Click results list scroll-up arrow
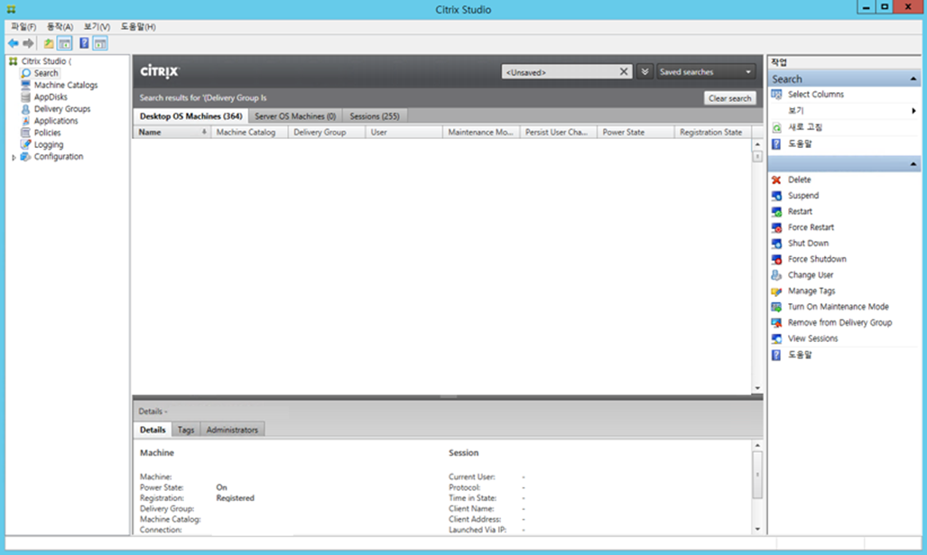The height and width of the screenshot is (555, 927). (x=757, y=144)
